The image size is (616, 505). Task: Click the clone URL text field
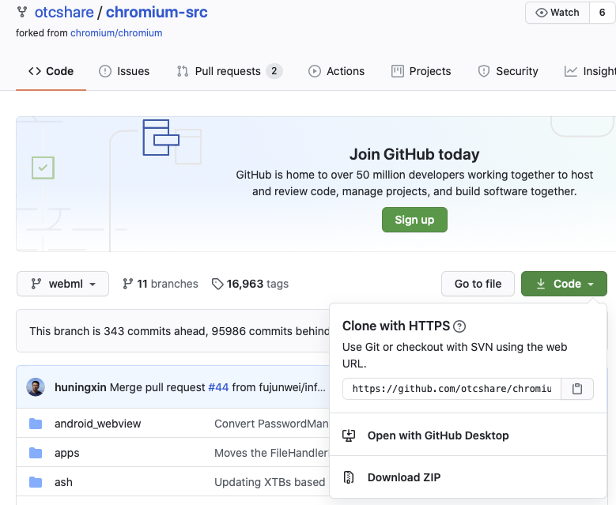(452, 389)
